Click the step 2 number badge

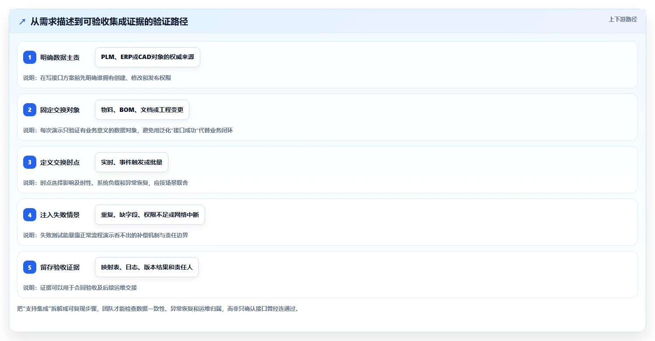click(x=30, y=110)
